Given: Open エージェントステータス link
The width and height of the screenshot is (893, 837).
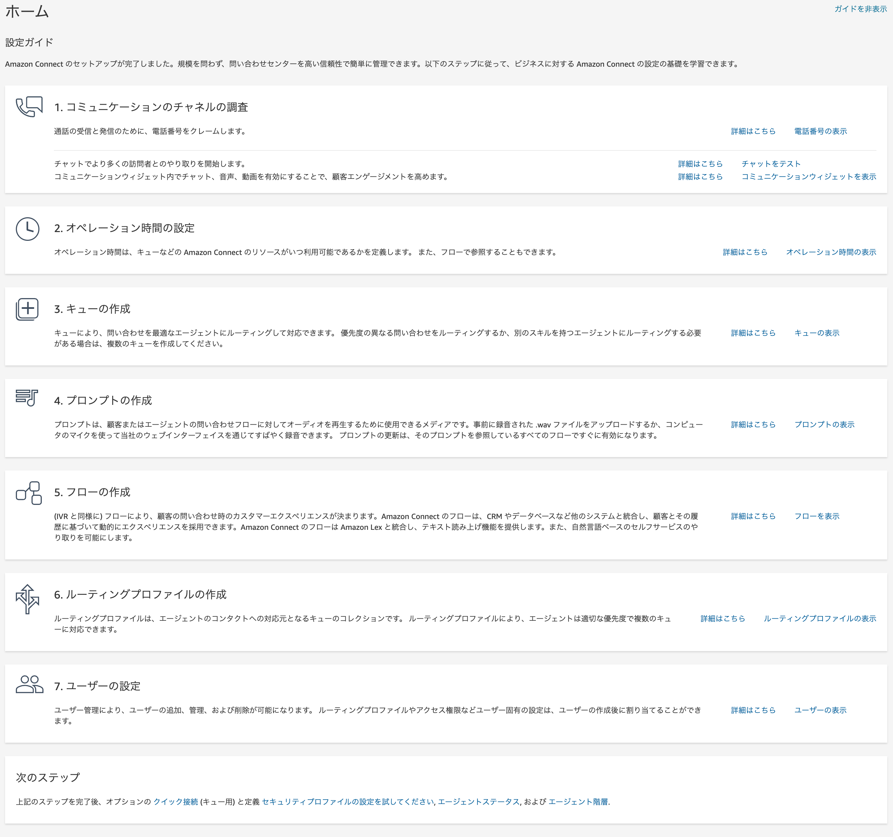Looking at the screenshot, I should tap(479, 802).
